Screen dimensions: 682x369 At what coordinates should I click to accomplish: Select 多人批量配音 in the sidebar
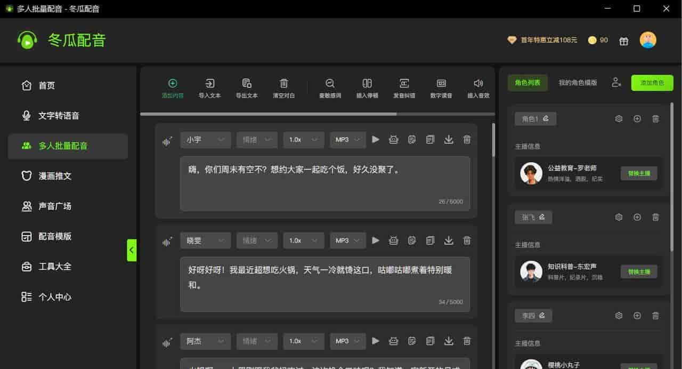[68, 146]
